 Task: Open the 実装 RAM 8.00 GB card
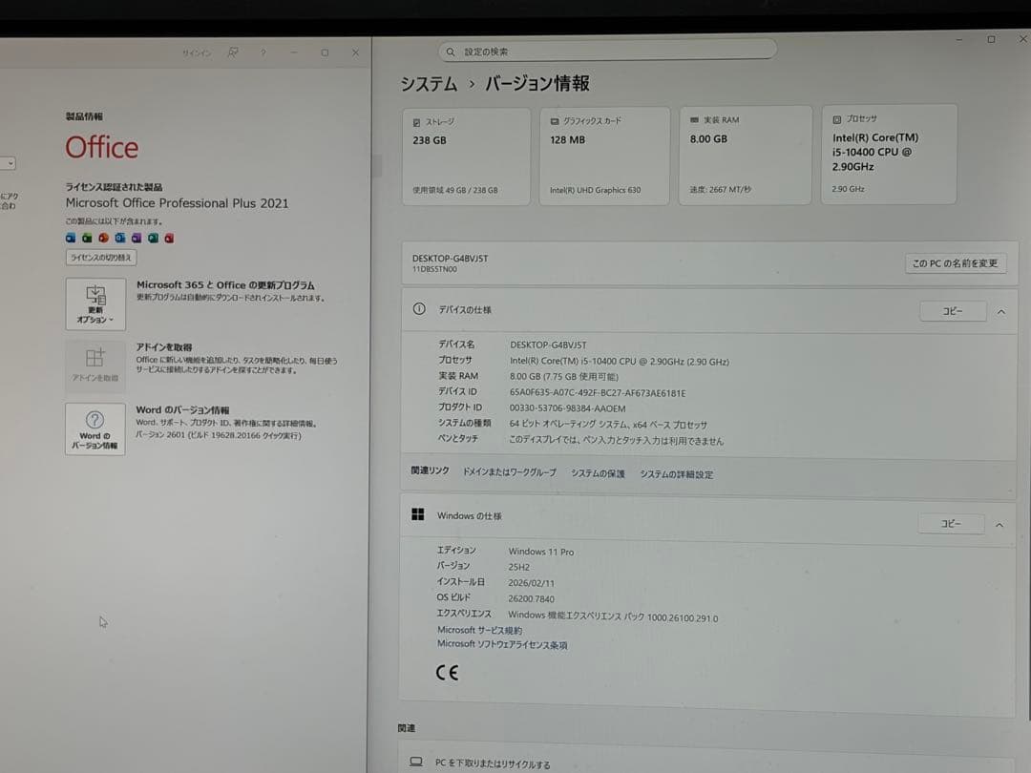click(x=745, y=156)
